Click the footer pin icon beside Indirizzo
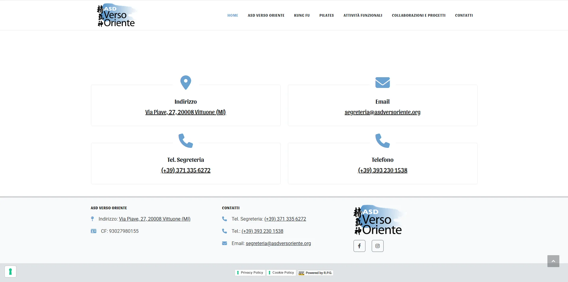This screenshot has height=282, width=568. pos(92,219)
